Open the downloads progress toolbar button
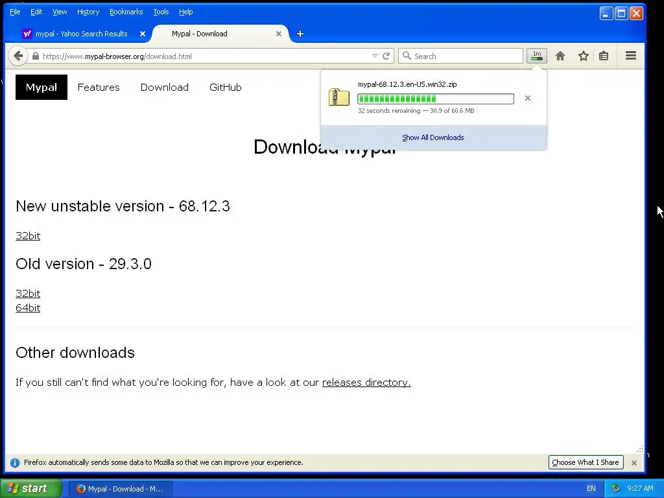 tap(536, 56)
